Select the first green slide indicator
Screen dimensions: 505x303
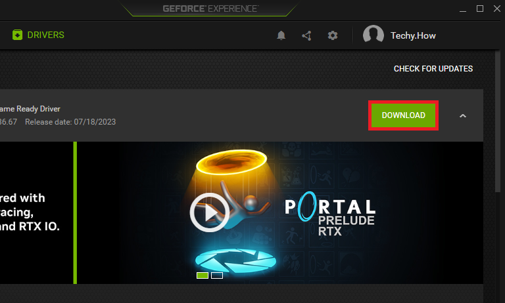(203, 275)
